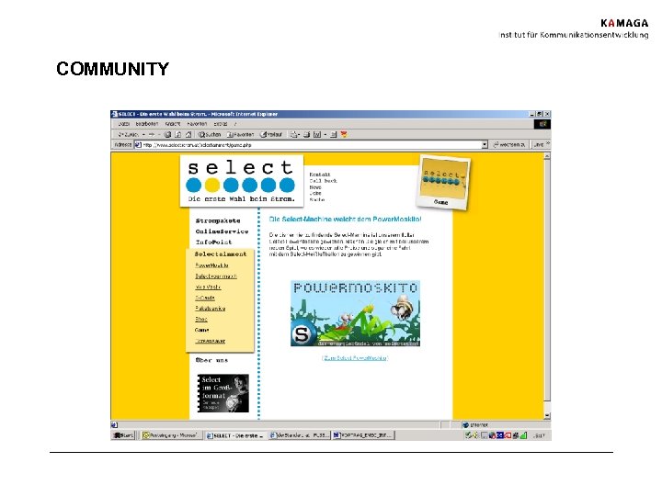Click the Mail icon in IE toolbar
Image resolution: width=662 pixels, height=496 pixels.
pyautogui.click(x=294, y=134)
